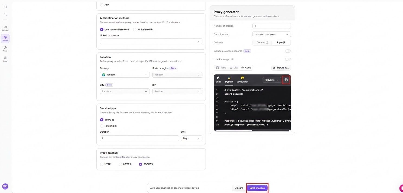
Task: Select the Proxies icon in the sidebar
Action: pyautogui.click(x=5, y=38)
